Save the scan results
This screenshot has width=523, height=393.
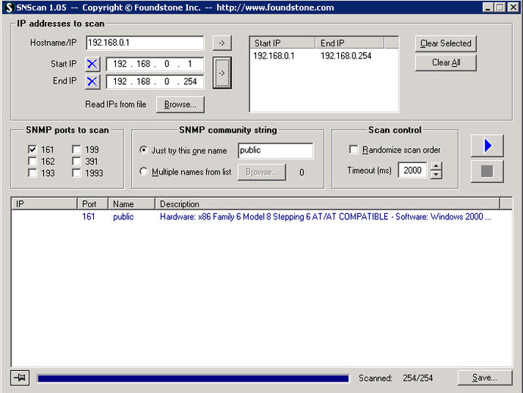click(x=484, y=378)
